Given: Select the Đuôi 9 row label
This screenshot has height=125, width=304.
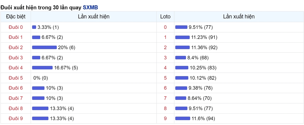Looking at the screenshot, I should (16, 118).
